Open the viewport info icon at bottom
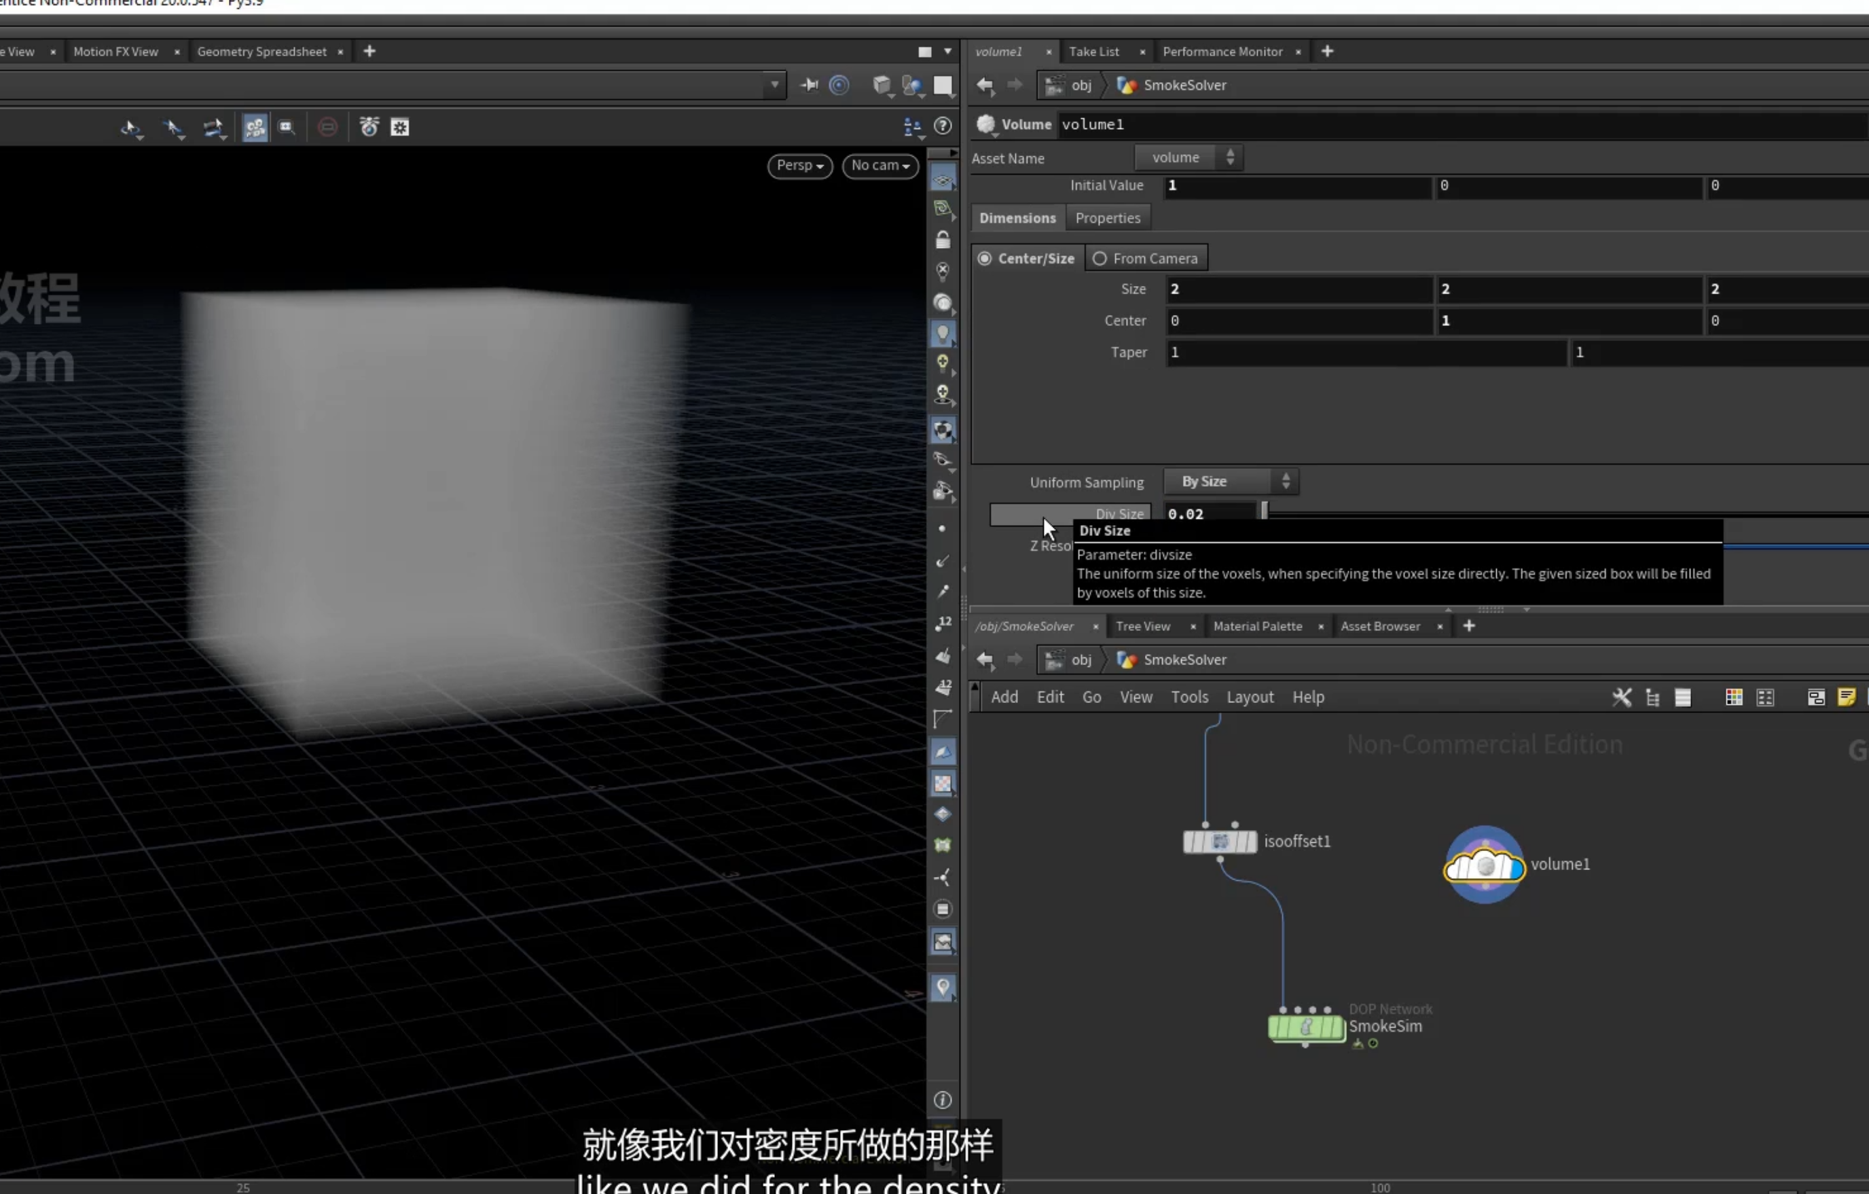The height and width of the screenshot is (1194, 1869). pos(942,1100)
